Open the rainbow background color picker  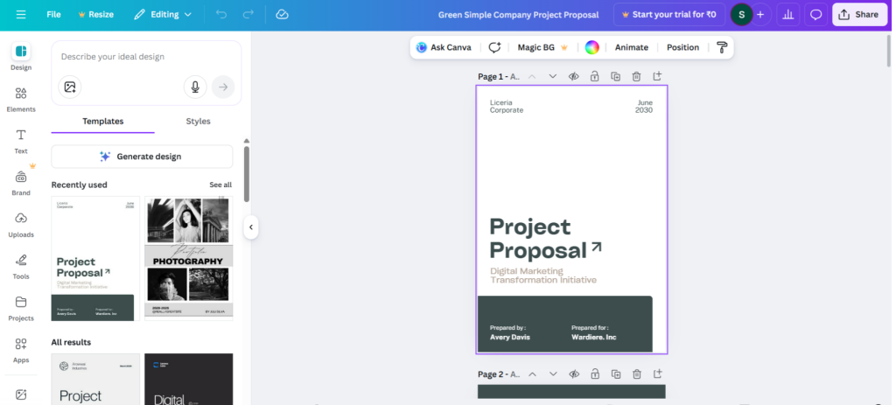pyautogui.click(x=591, y=47)
